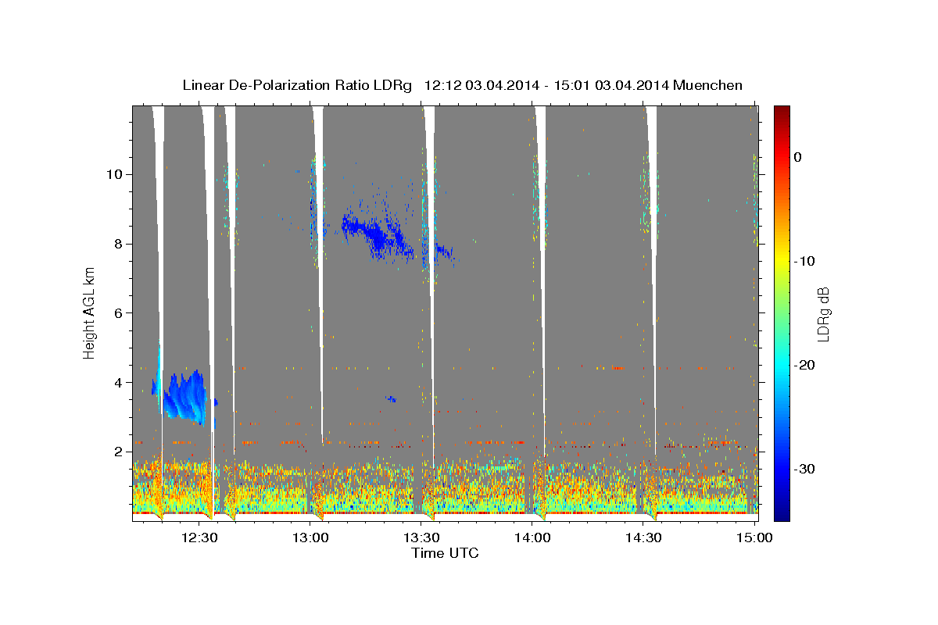Click the 15:00 time tick label
This screenshot has height=625, width=938.
pos(754,537)
